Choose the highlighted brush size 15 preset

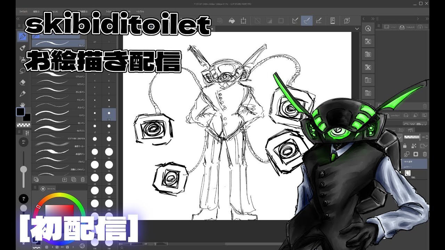[x=109, y=114]
